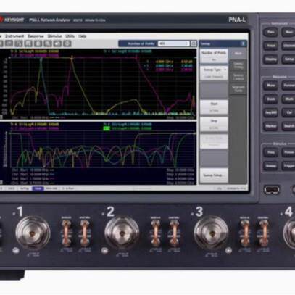Switch to the Sweep Timing softkey tab
Viewport: 295px width, 295px height.
(x=238, y=65)
